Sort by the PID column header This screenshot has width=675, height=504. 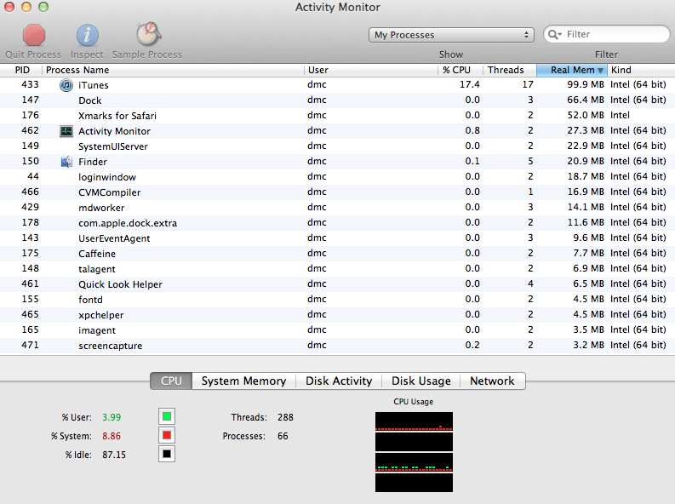tap(21, 70)
